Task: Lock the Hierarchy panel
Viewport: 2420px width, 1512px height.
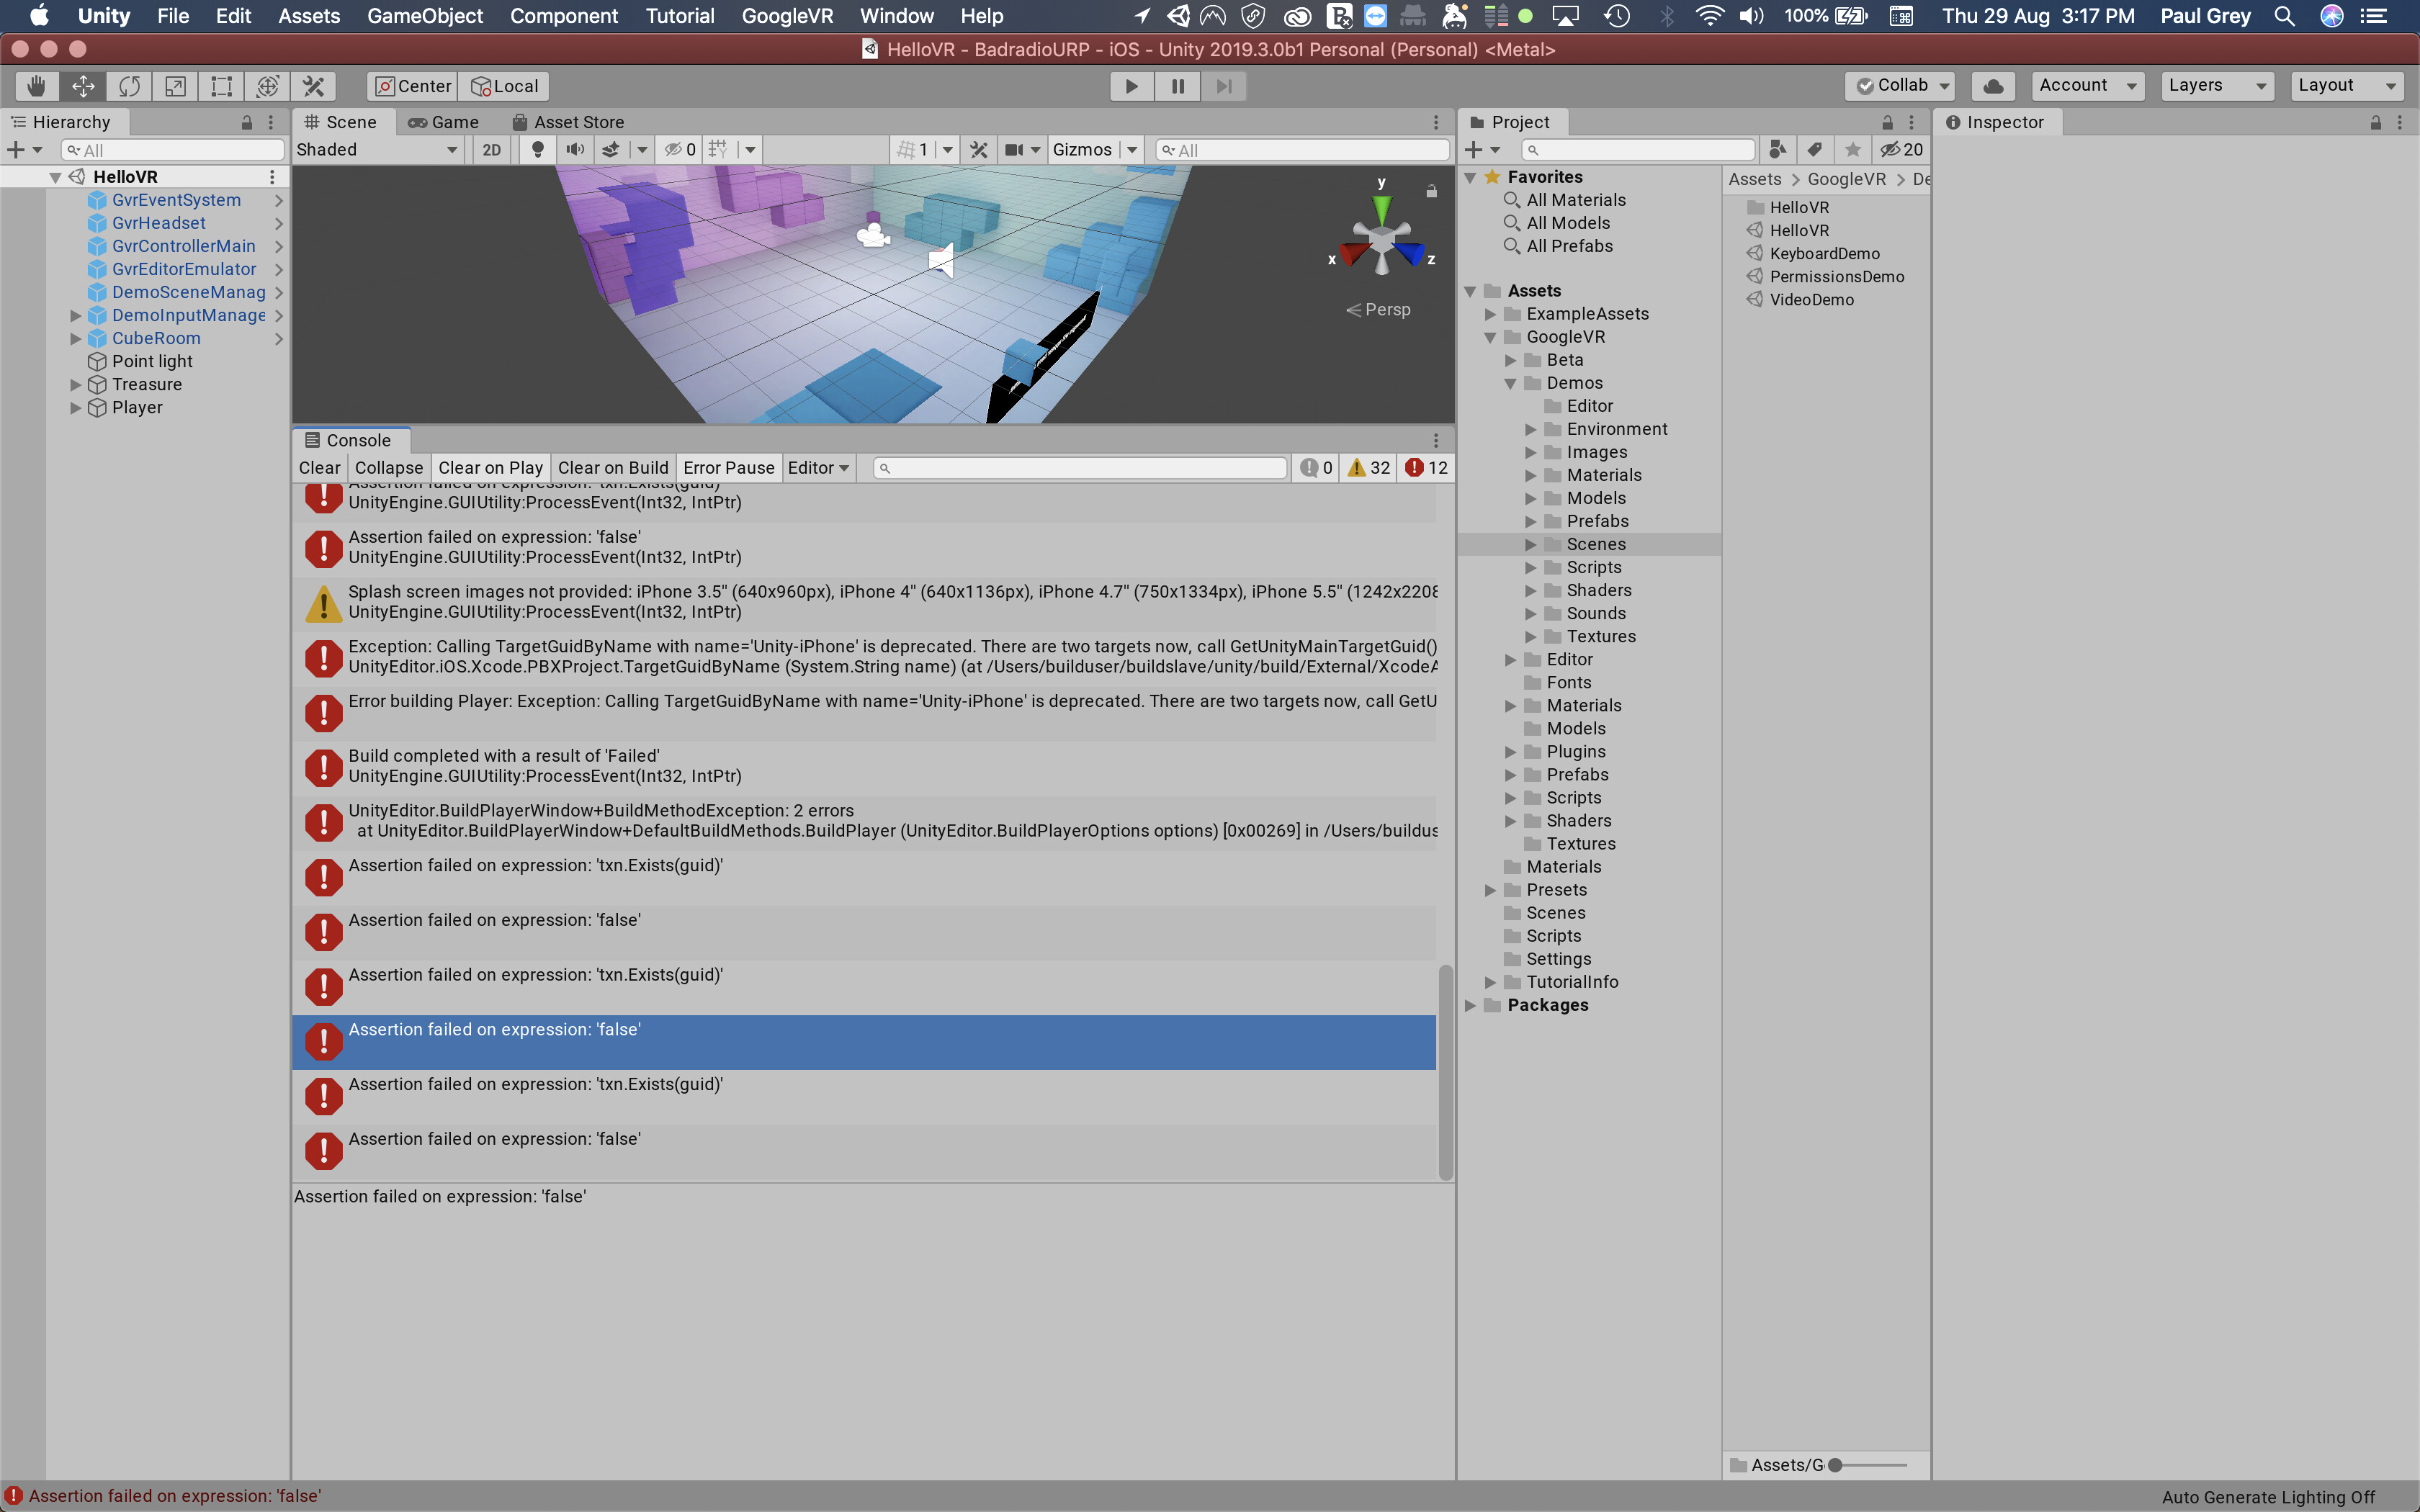Action: coord(246,122)
